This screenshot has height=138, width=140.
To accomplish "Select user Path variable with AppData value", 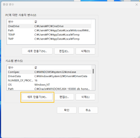I will tap(50, 30).
